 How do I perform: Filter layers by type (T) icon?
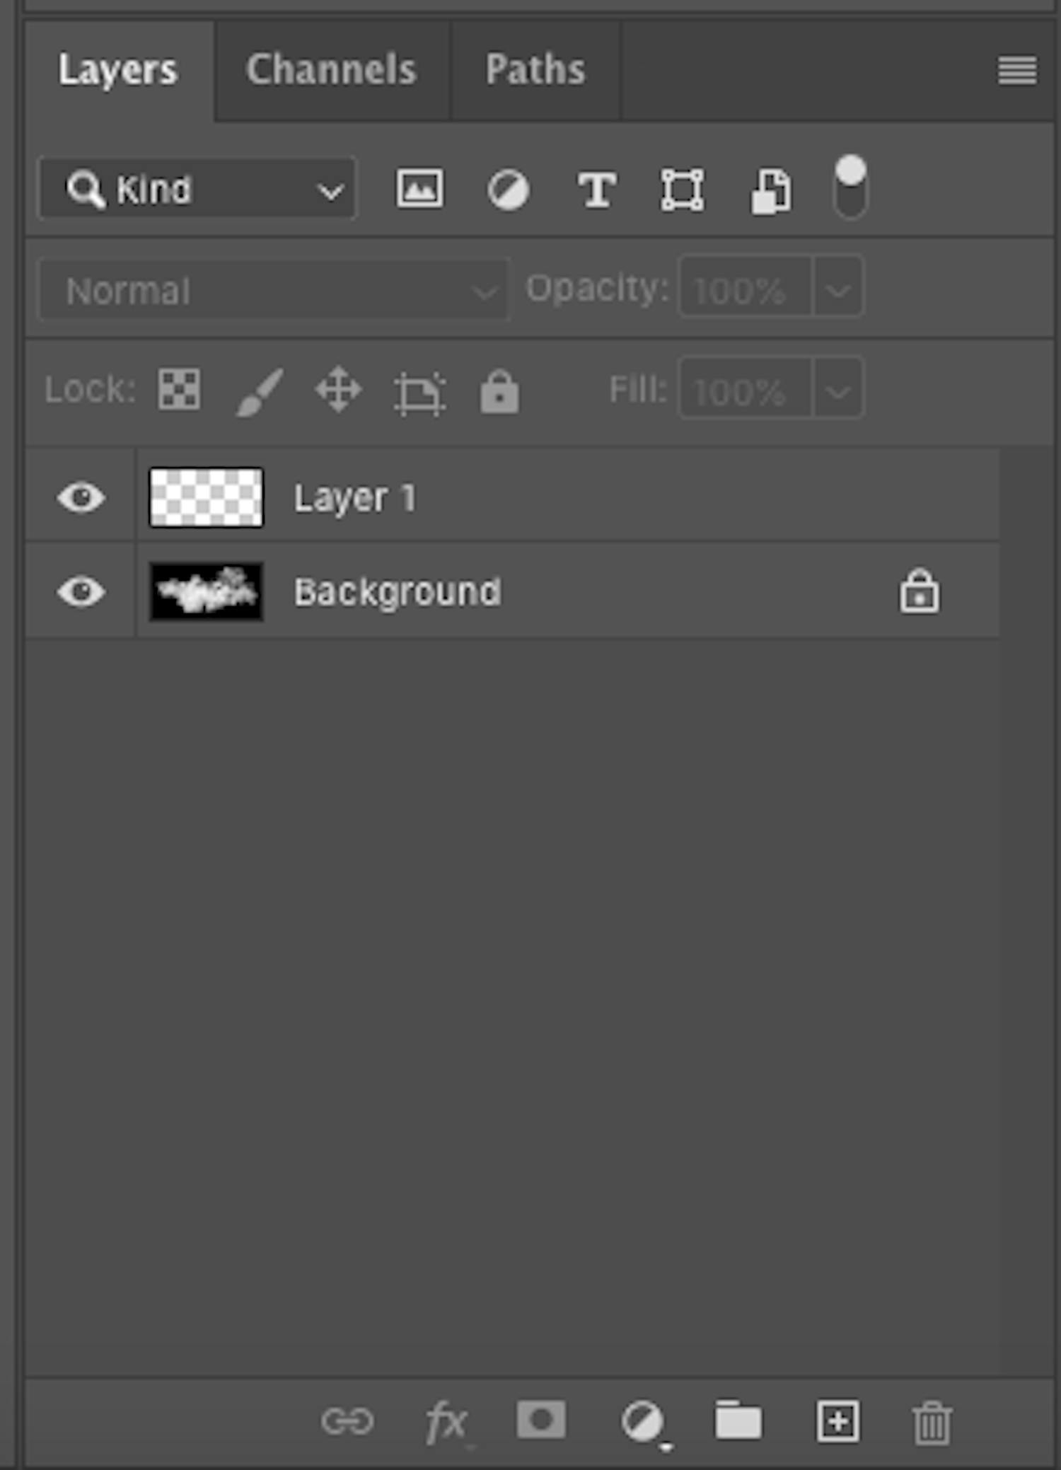(x=596, y=190)
